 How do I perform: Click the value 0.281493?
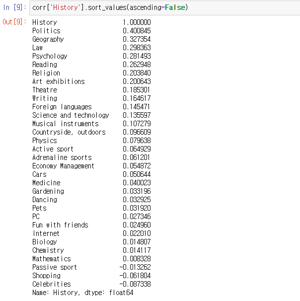tap(137, 56)
